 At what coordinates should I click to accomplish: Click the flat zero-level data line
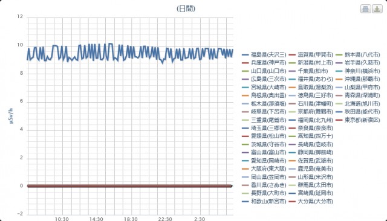[129, 186]
